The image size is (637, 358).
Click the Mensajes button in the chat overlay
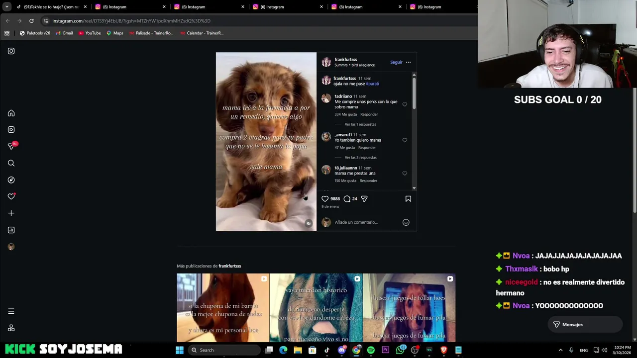pyautogui.click(x=585, y=325)
